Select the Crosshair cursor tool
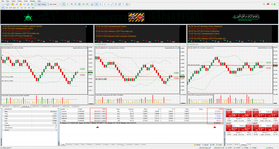The image size is (279, 149). coord(100,4)
